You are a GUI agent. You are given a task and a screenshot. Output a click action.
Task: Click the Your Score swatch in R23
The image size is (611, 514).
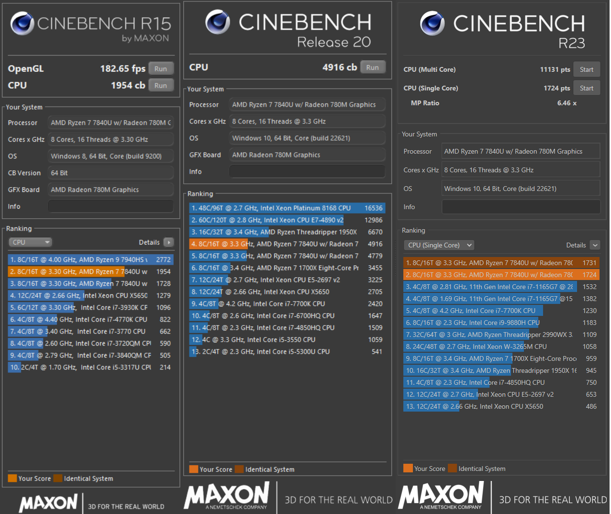(408, 468)
